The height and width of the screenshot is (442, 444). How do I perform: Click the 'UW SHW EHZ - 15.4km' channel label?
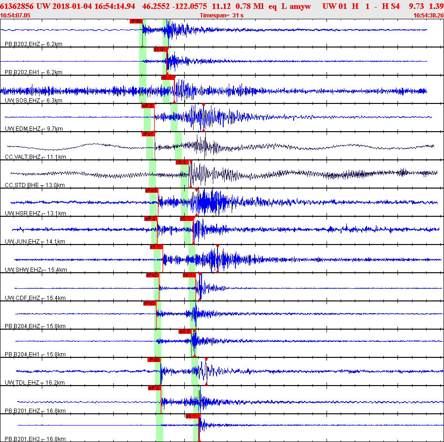pyautogui.click(x=36, y=269)
